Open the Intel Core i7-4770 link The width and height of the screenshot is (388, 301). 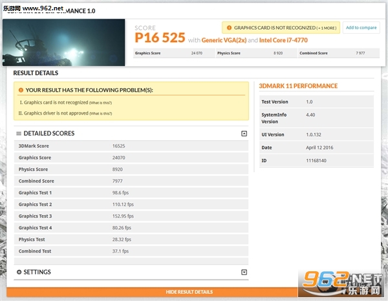pyautogui.click(x=283, y=40)
